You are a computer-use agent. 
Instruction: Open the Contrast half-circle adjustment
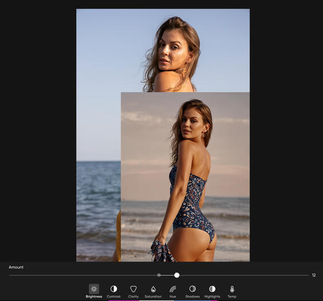(114, 289)
